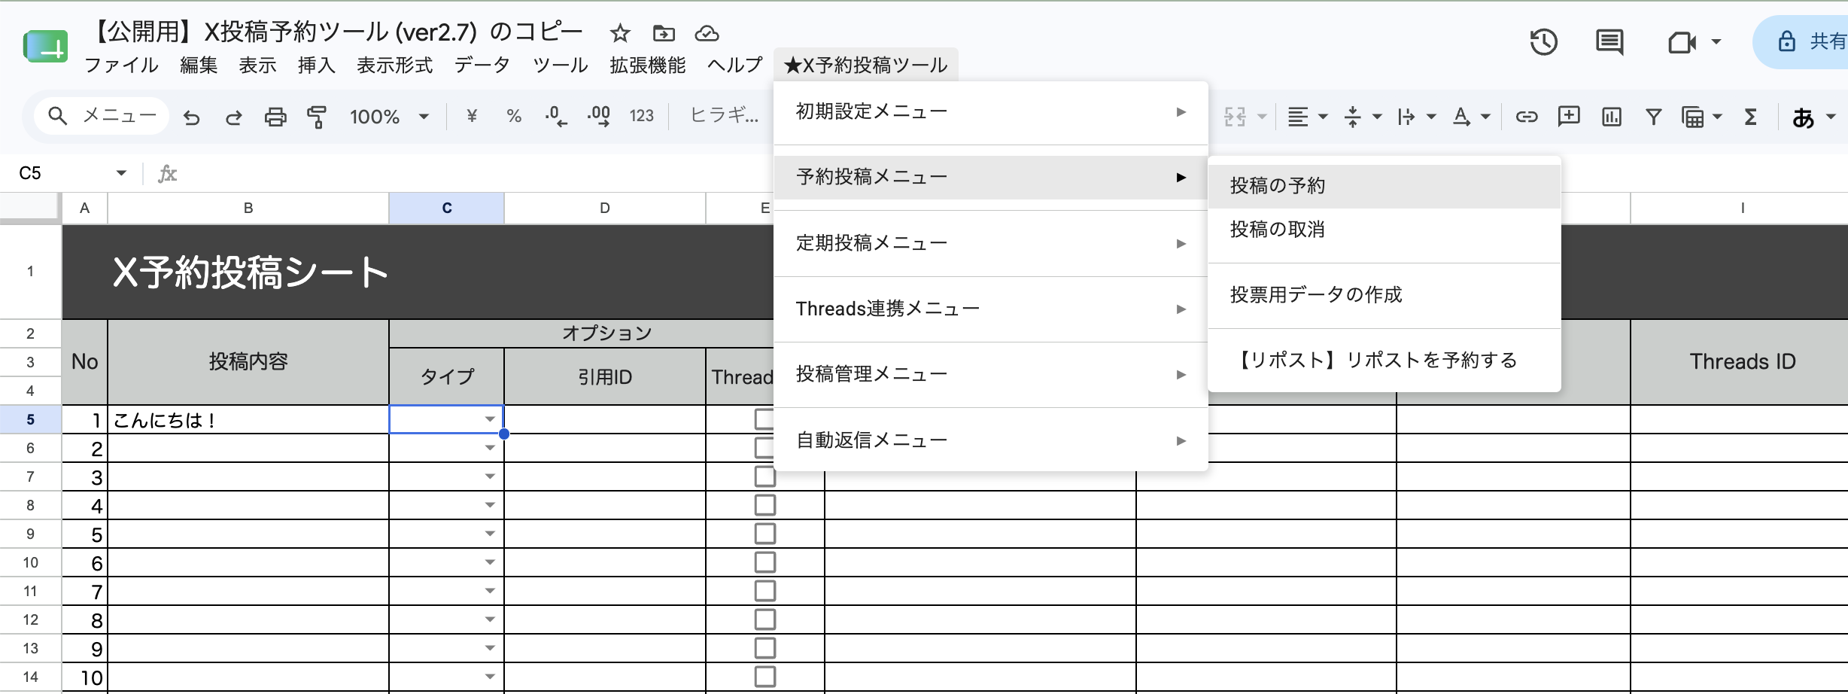The width and height of the screenshot is (1848, 694).
Task: Insert a chart
Action: [1612, 117]
